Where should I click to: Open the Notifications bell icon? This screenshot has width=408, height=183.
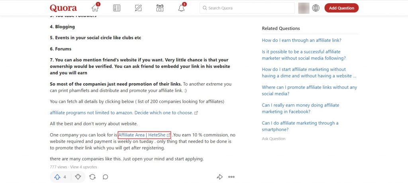182,8
